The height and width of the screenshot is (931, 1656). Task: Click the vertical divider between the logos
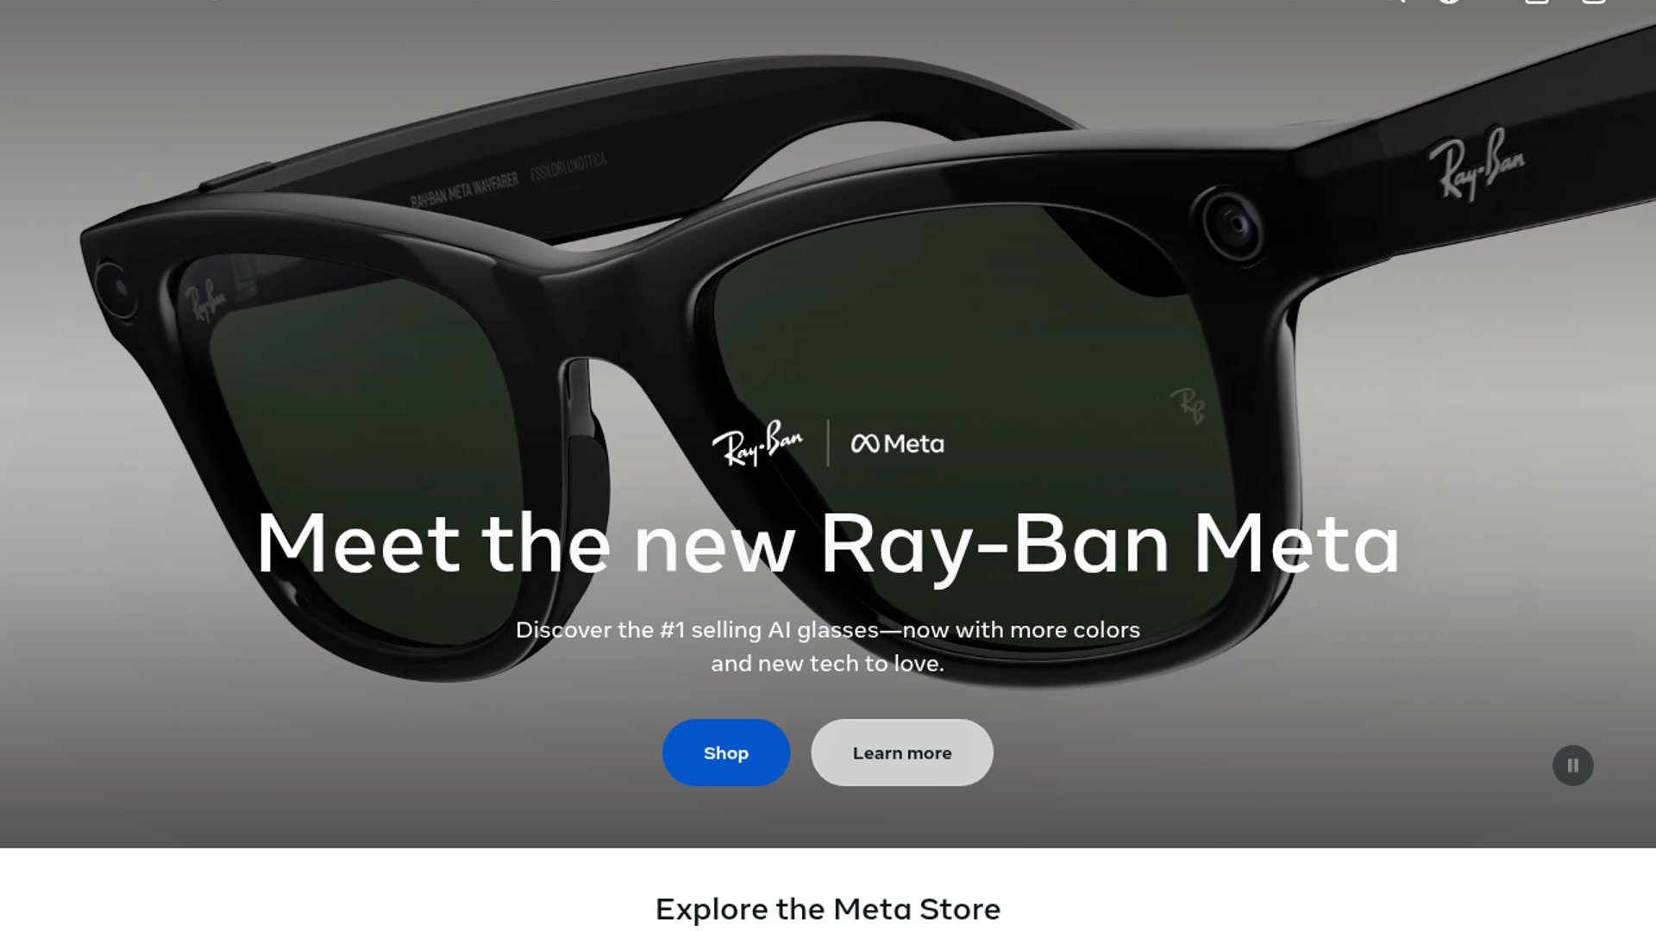pyautogui.click(x=828, y=443)
